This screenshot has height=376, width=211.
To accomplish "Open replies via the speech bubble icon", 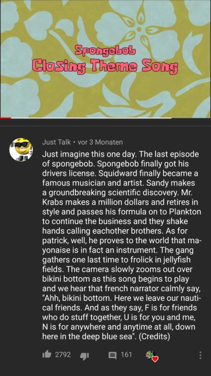I will [112, 355].
